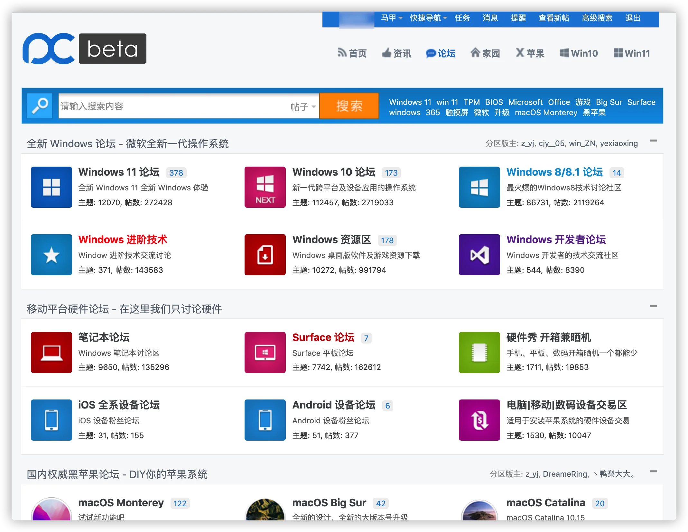
Task: Open the Windows 资源区 download icon
Action: (265, 255)
